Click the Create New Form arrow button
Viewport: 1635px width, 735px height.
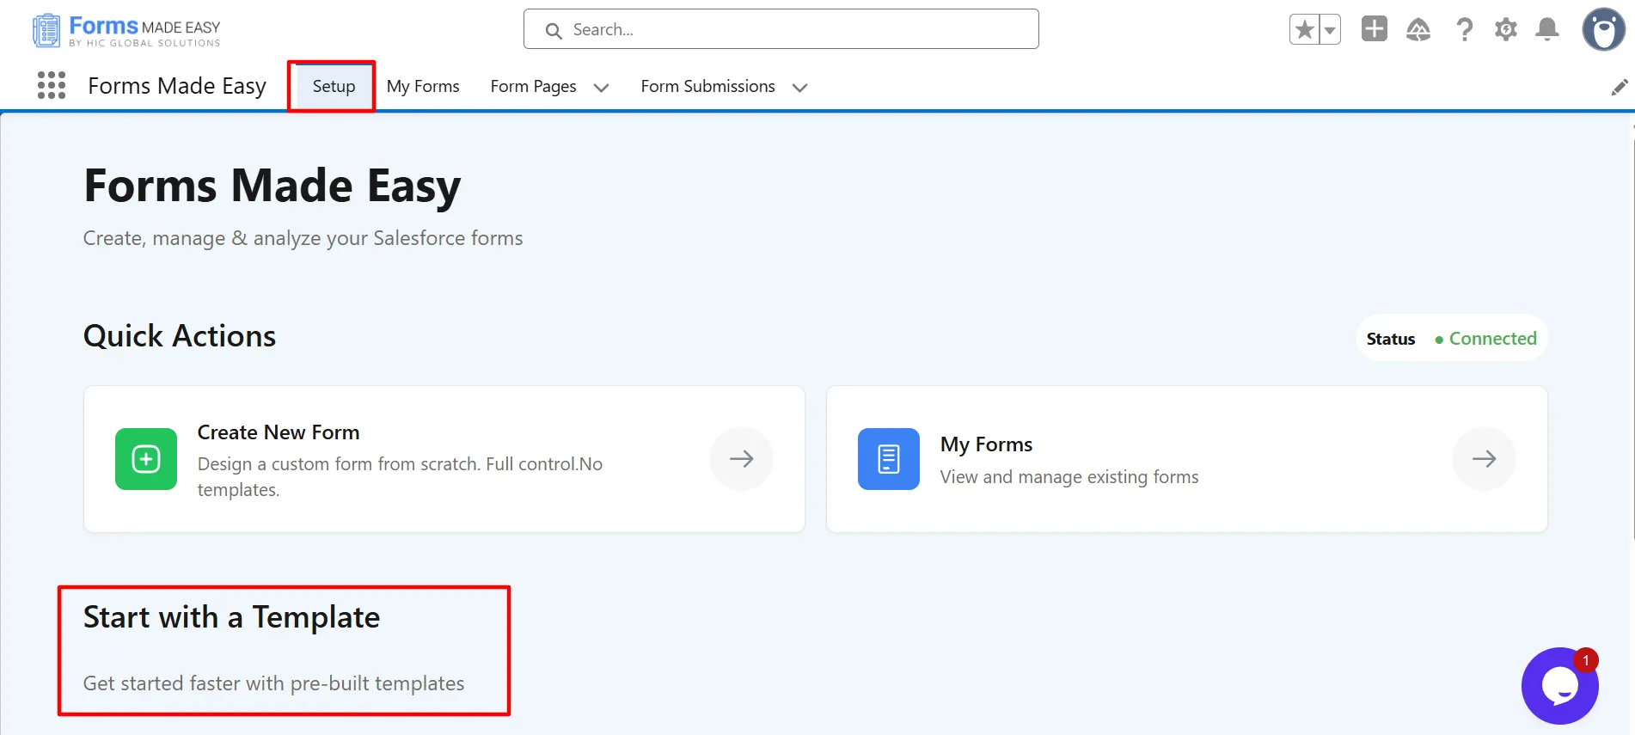click(741, 459)
